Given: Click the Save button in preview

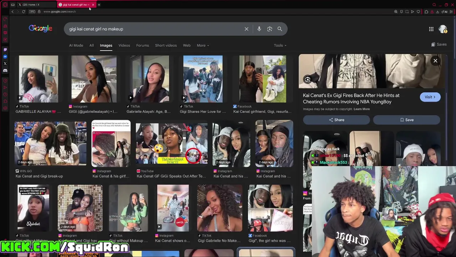Looking at the screenshot, I should [406, 120].
